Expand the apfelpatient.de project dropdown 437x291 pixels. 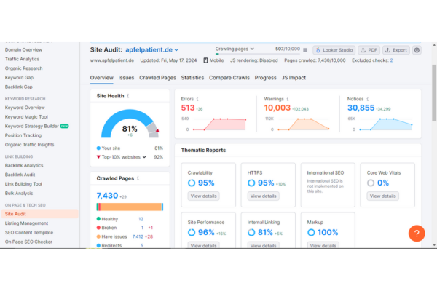pyautogui.click(x=176, y=50)
